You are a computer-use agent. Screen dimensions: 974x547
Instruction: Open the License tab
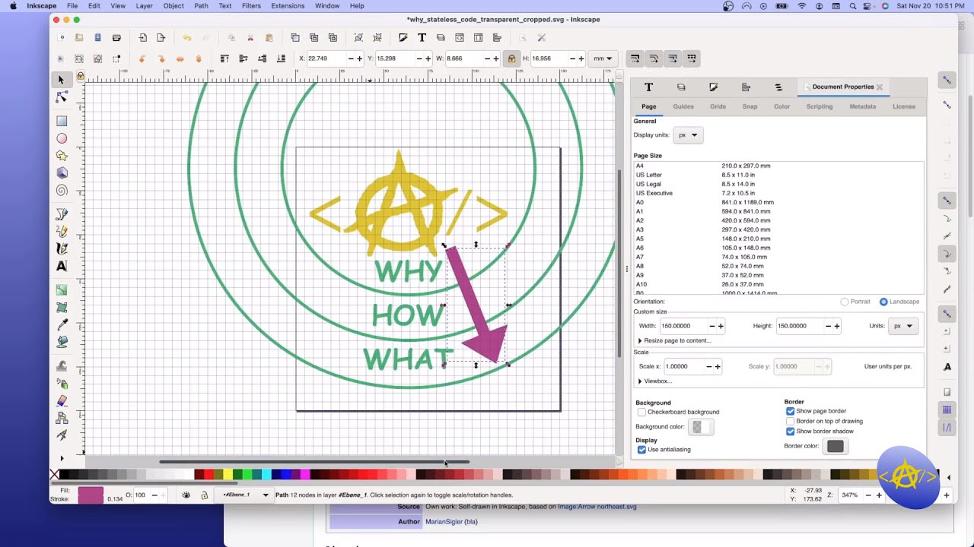click(x=904, y=106)
